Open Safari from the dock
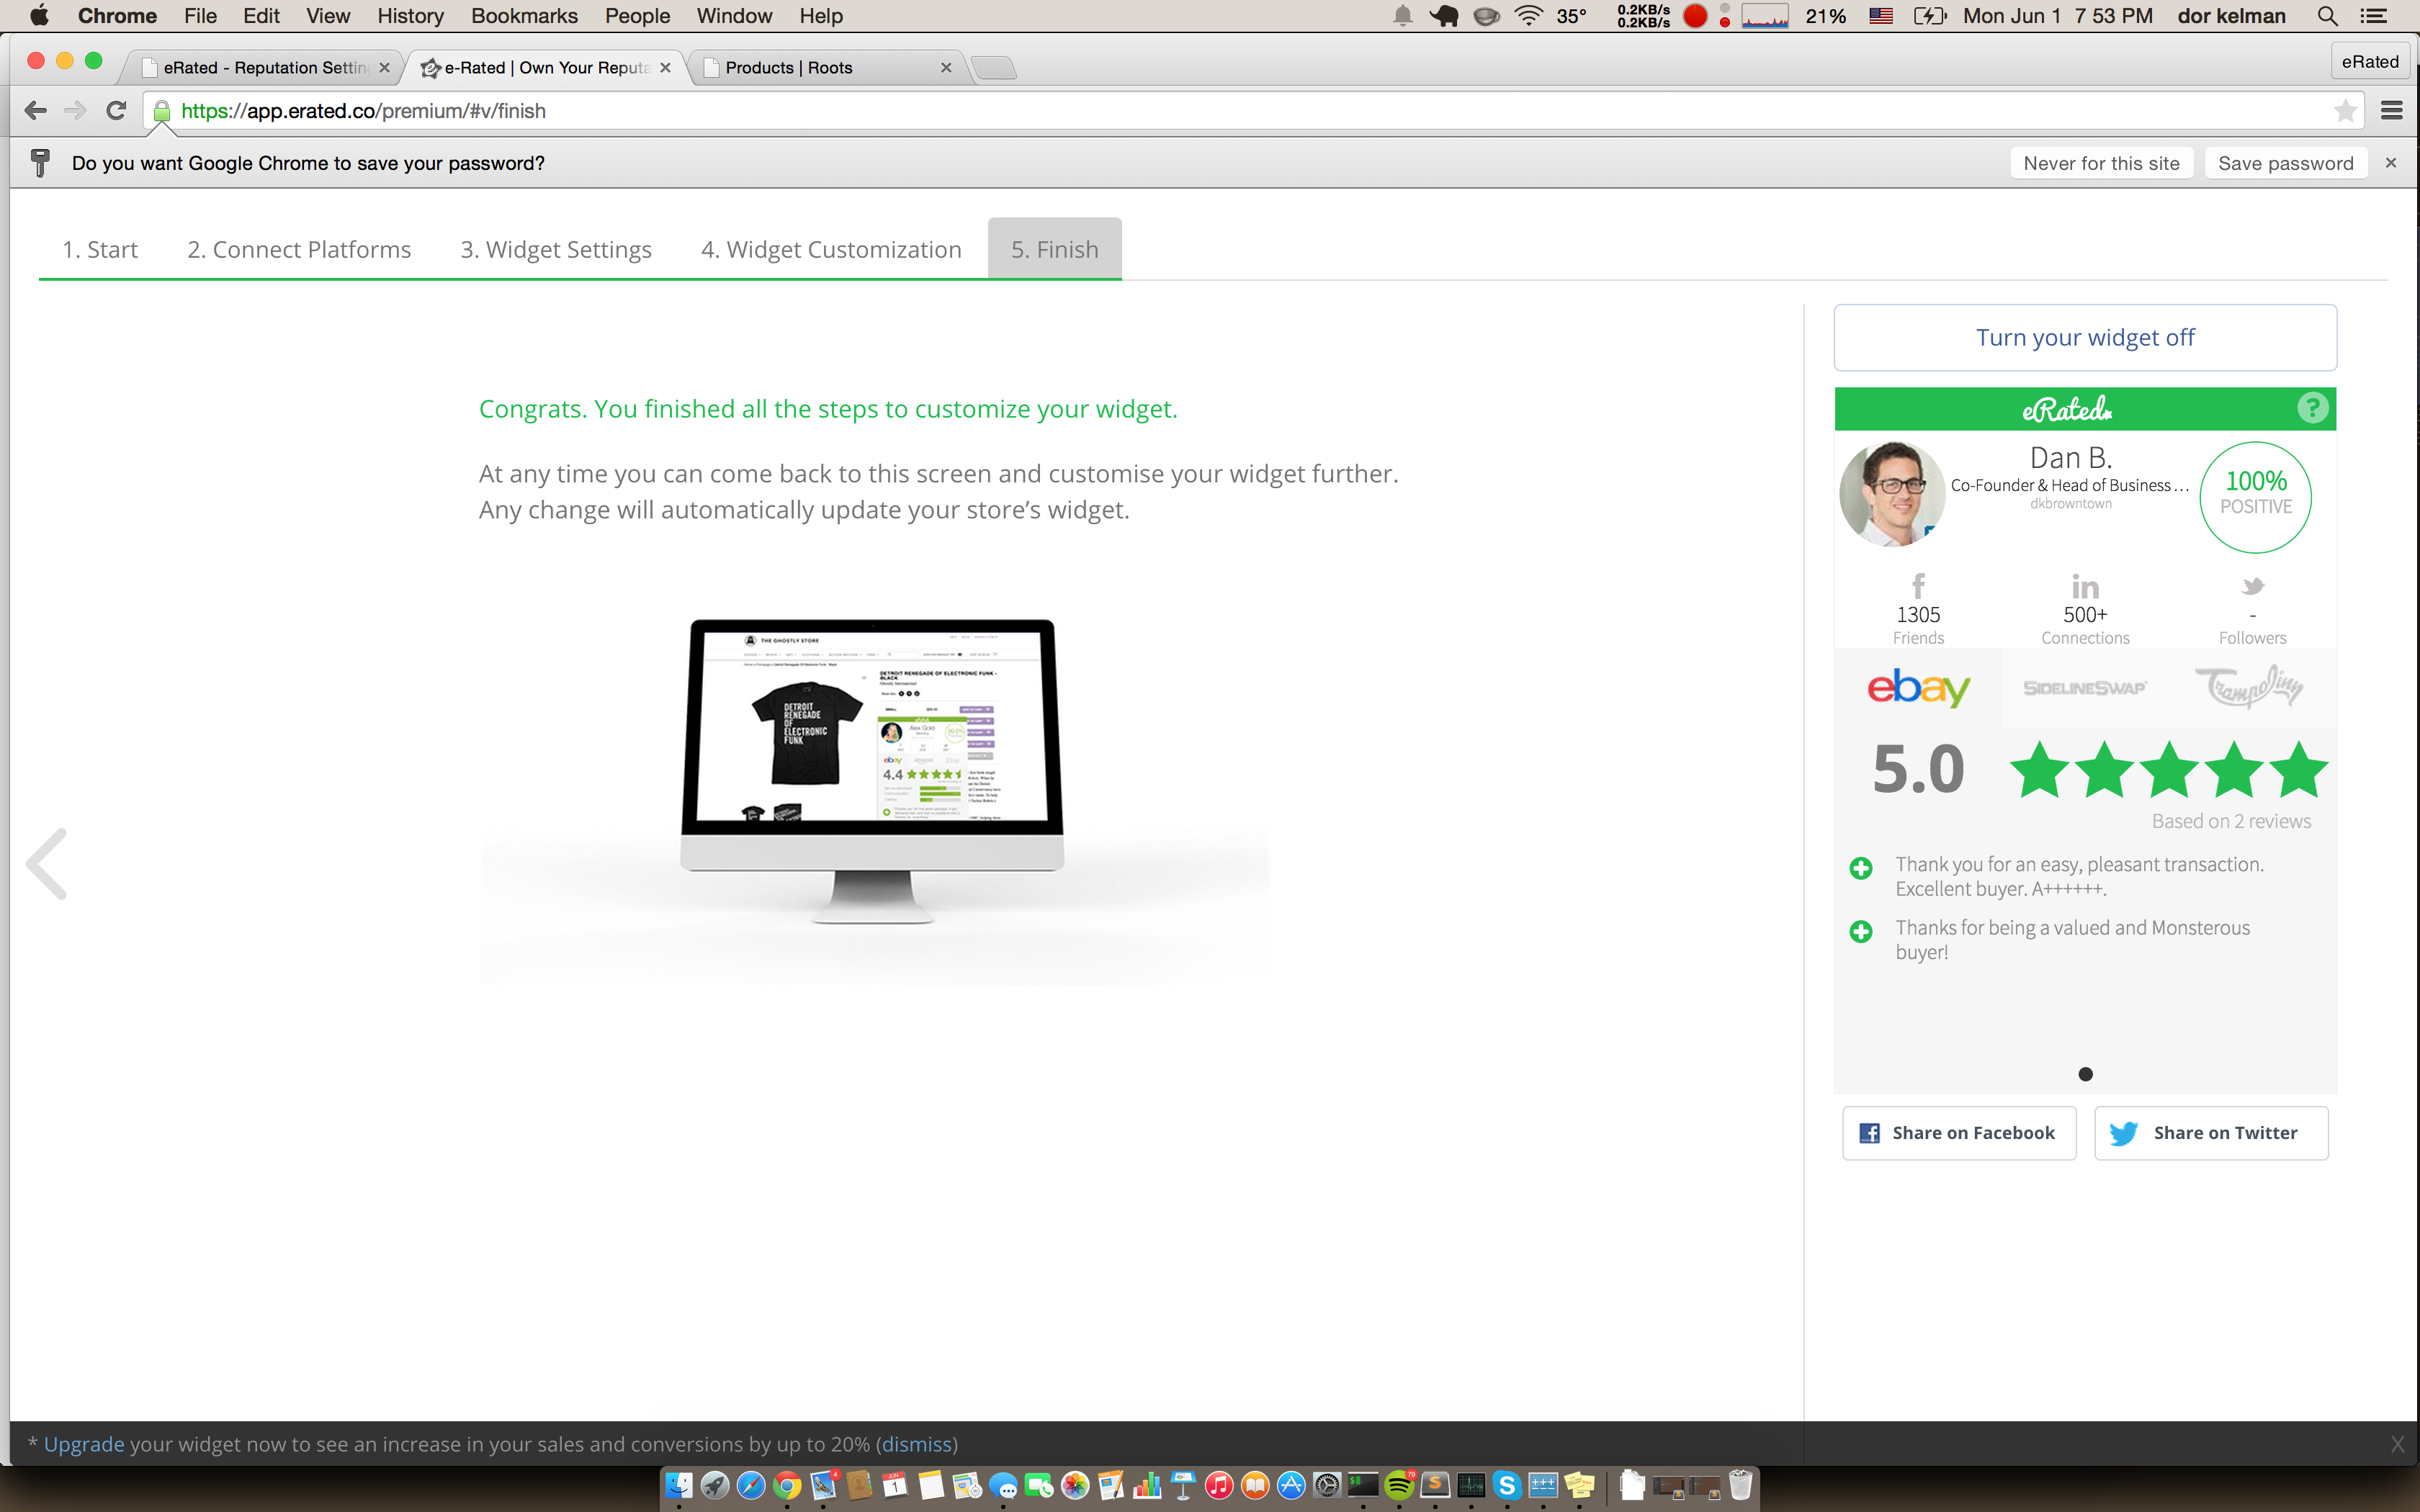Image resolution: width=2420 pixels, height=1512 pixels. point(751,1486)
